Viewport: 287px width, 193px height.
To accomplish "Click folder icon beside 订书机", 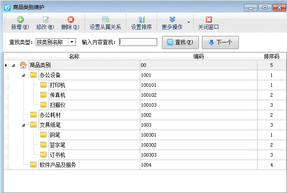I will click(x=43, y=155).
